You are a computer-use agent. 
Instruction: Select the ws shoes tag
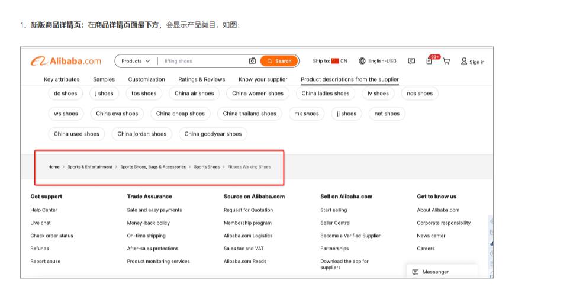(x=66, y=114)
